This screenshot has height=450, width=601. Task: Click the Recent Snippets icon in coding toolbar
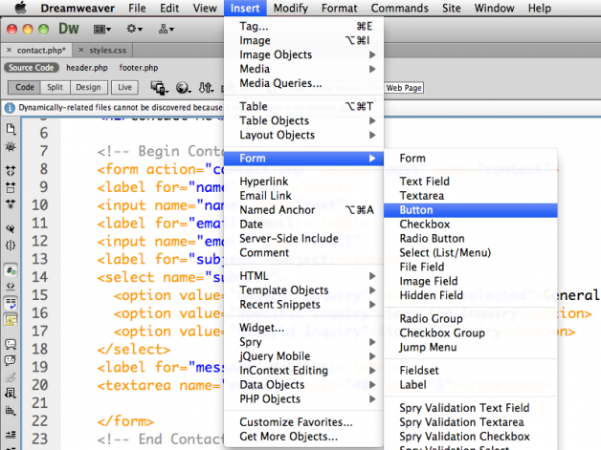tap(11, 394)
